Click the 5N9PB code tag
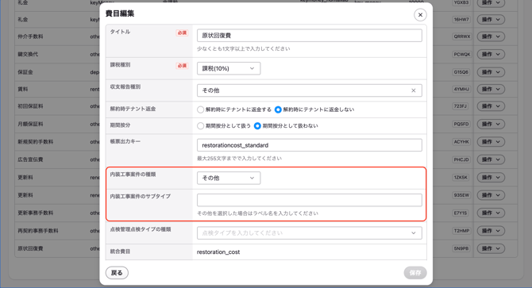Image resolution: width=532 pixels, height=288 pixels. [x=461, y=248]
